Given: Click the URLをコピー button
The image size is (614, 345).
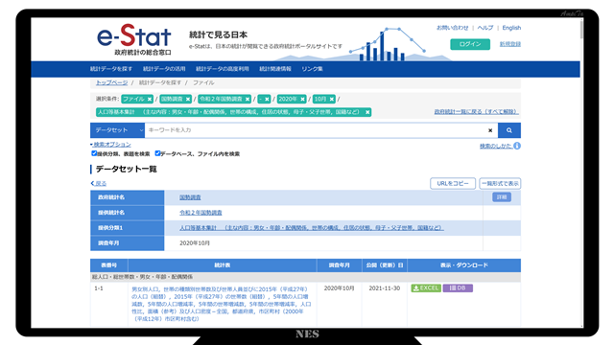Looking at the screenshot, I should pos(453,183).
